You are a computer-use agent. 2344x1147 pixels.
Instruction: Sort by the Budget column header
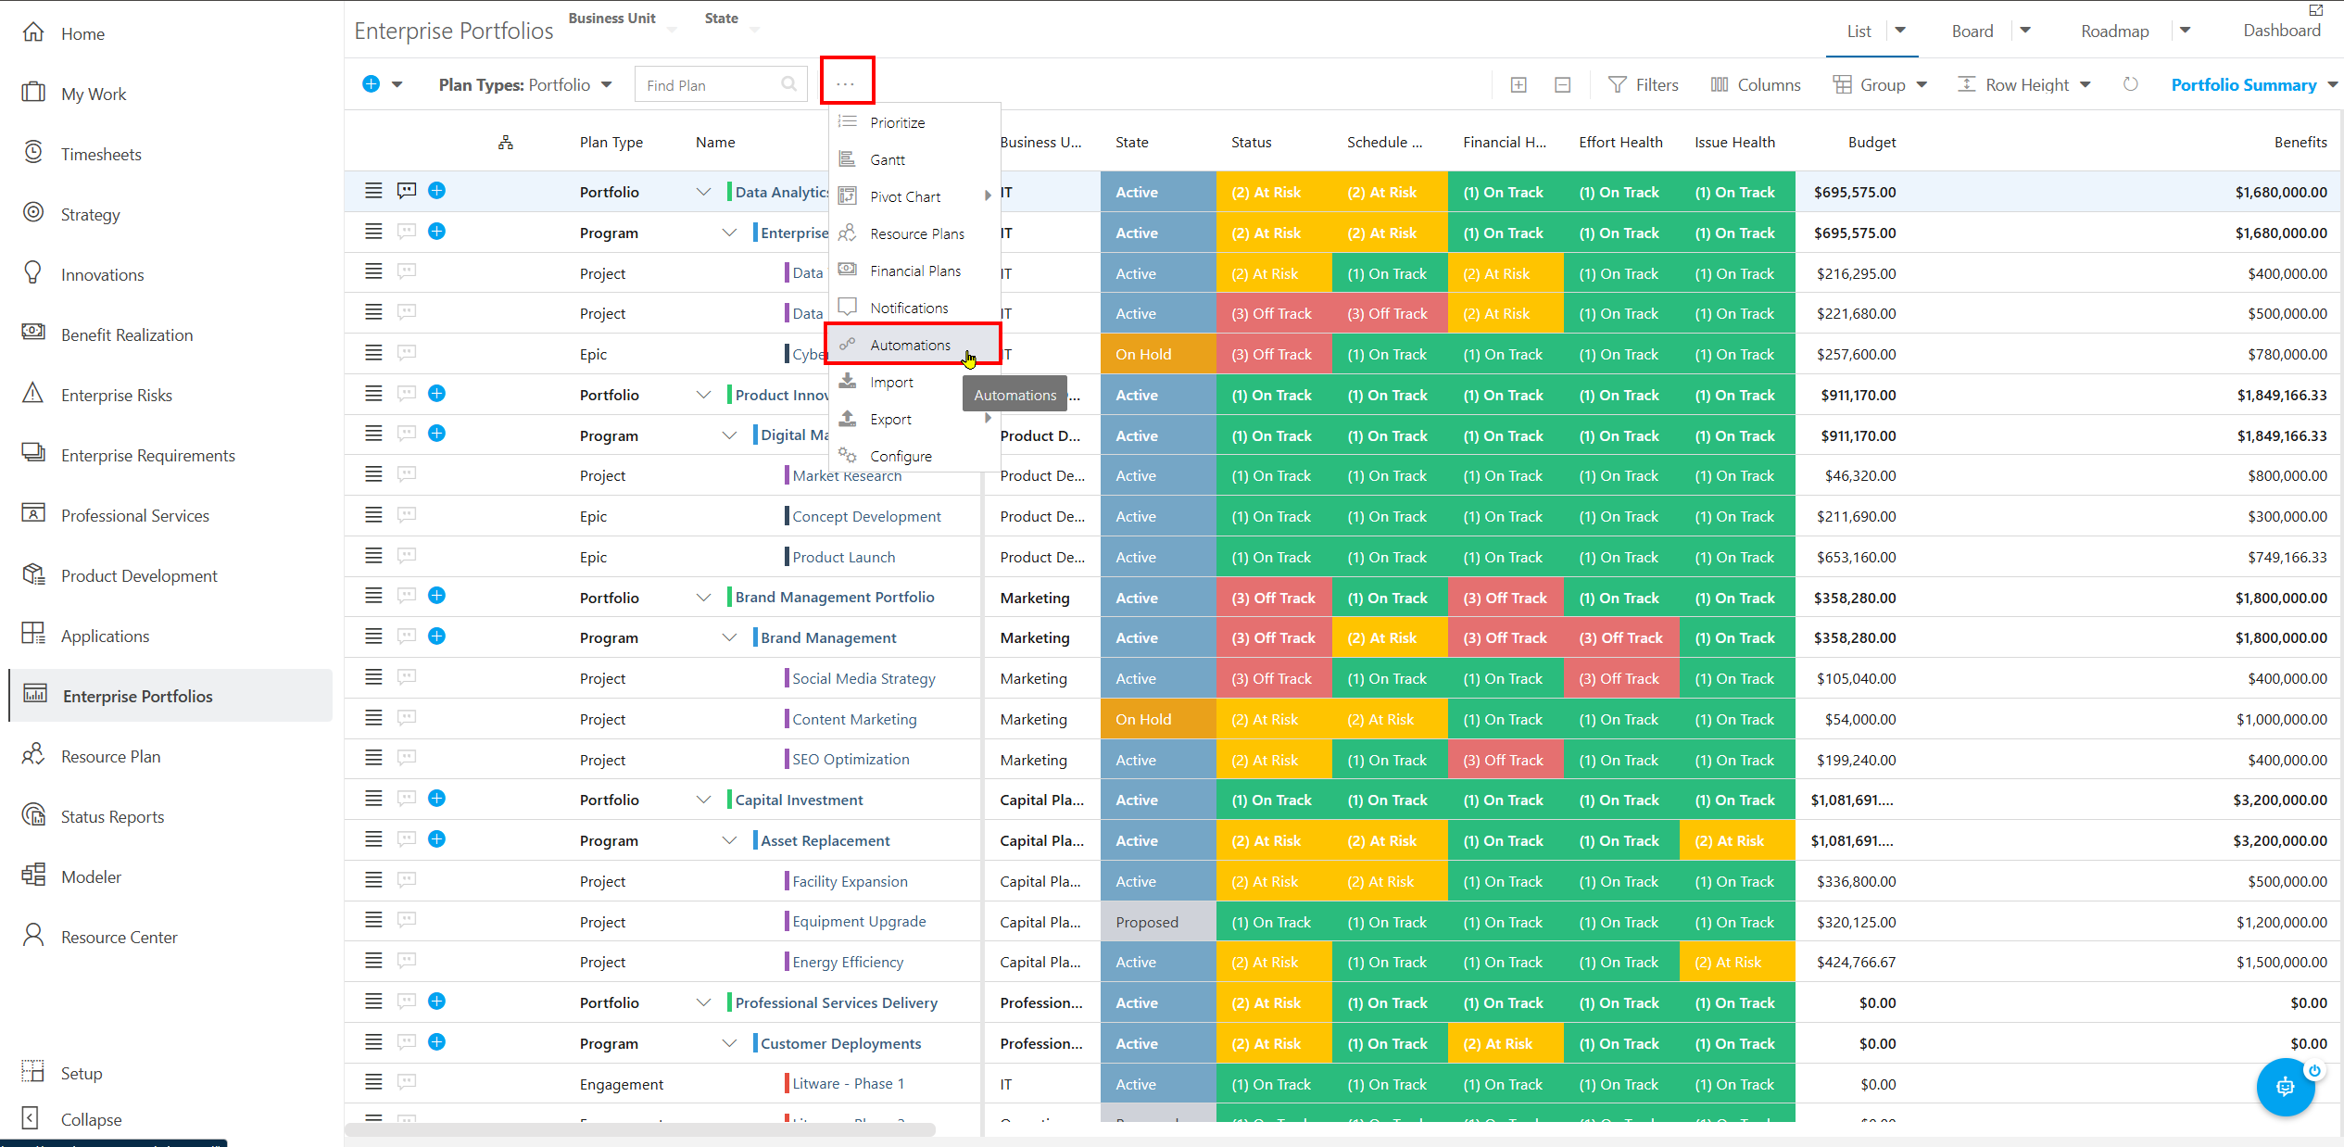(1871, 142)
